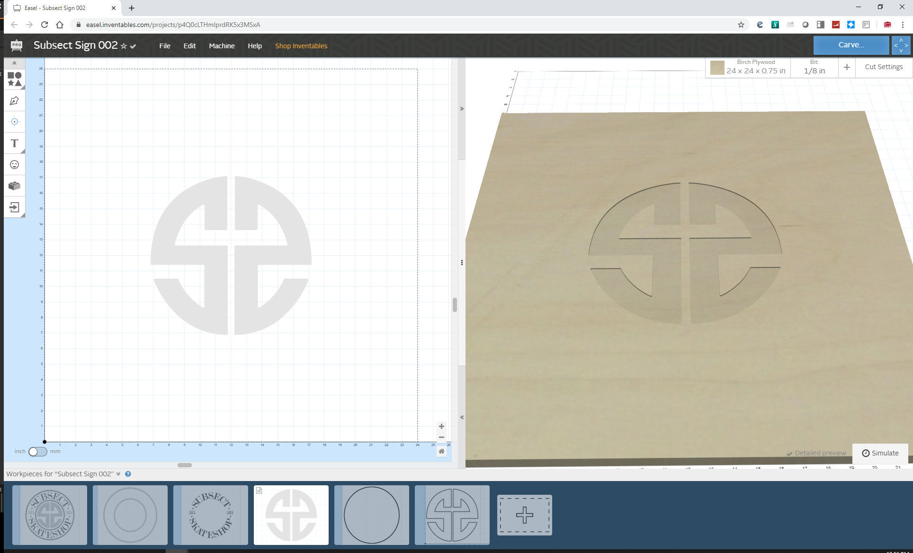The width and height of the screenshot is (913, 553).
Task: Bookmark this page with star icon
Action: click(741, 25)
